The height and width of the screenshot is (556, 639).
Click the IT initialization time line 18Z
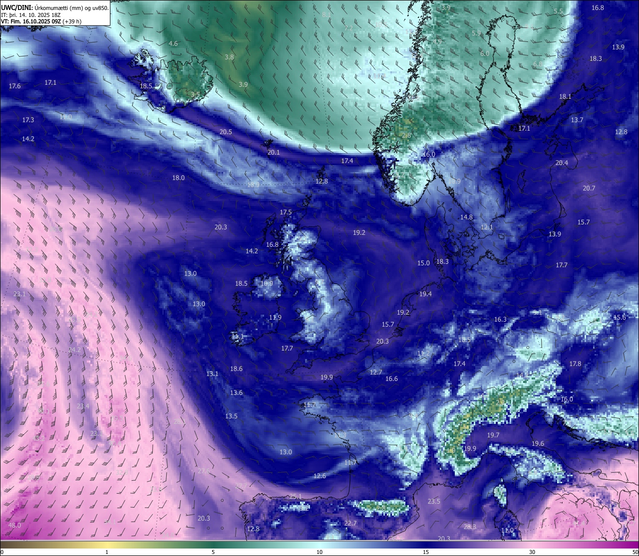pyautogui.click(x=31, y=15)
